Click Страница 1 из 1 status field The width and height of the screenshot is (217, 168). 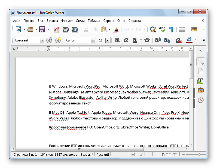(25, 155)
